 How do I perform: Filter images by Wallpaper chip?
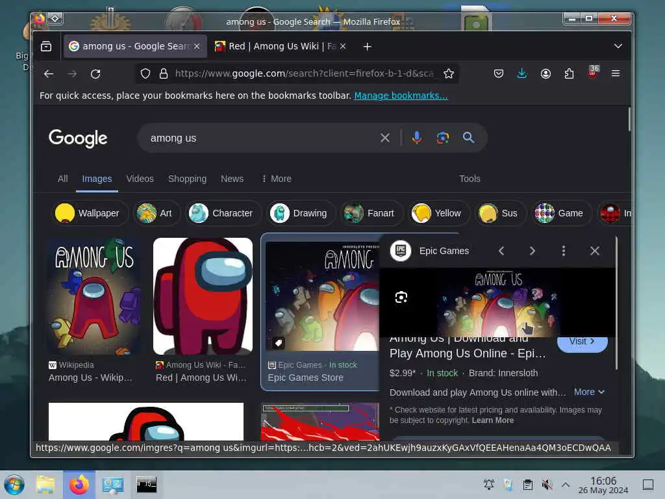(90, 213)
